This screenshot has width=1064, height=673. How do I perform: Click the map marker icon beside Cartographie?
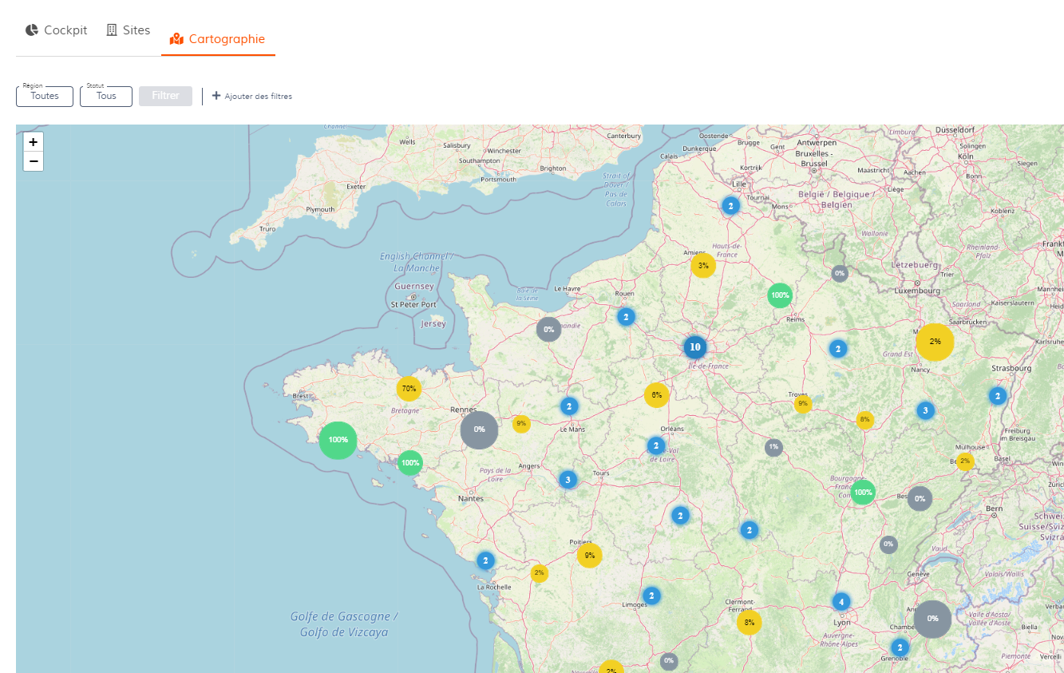(176, 38)
